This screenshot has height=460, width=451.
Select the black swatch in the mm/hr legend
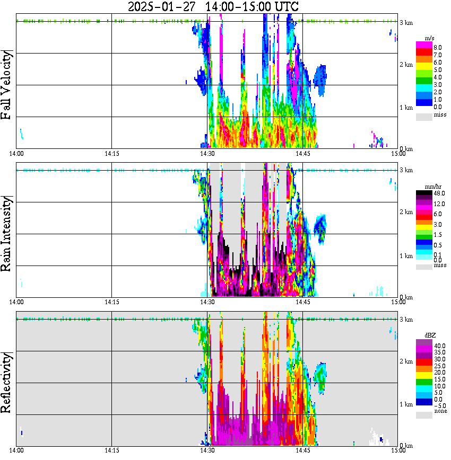[424, 195]
